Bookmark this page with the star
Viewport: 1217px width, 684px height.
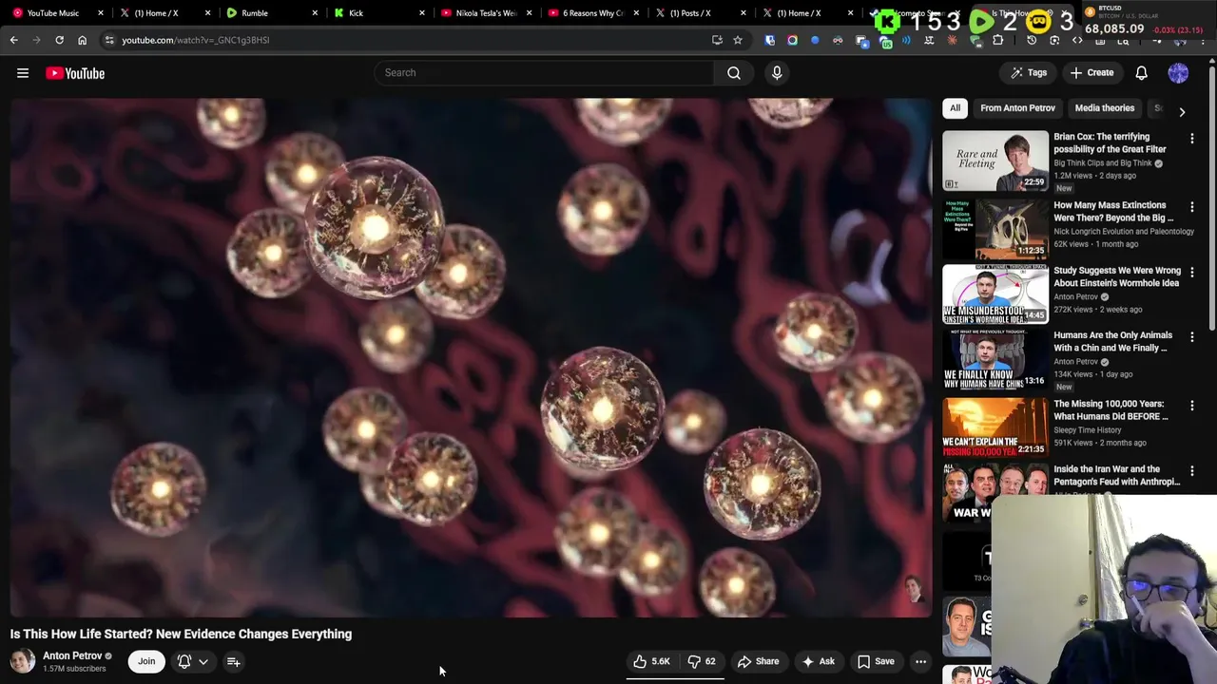[x=737, y=40]
